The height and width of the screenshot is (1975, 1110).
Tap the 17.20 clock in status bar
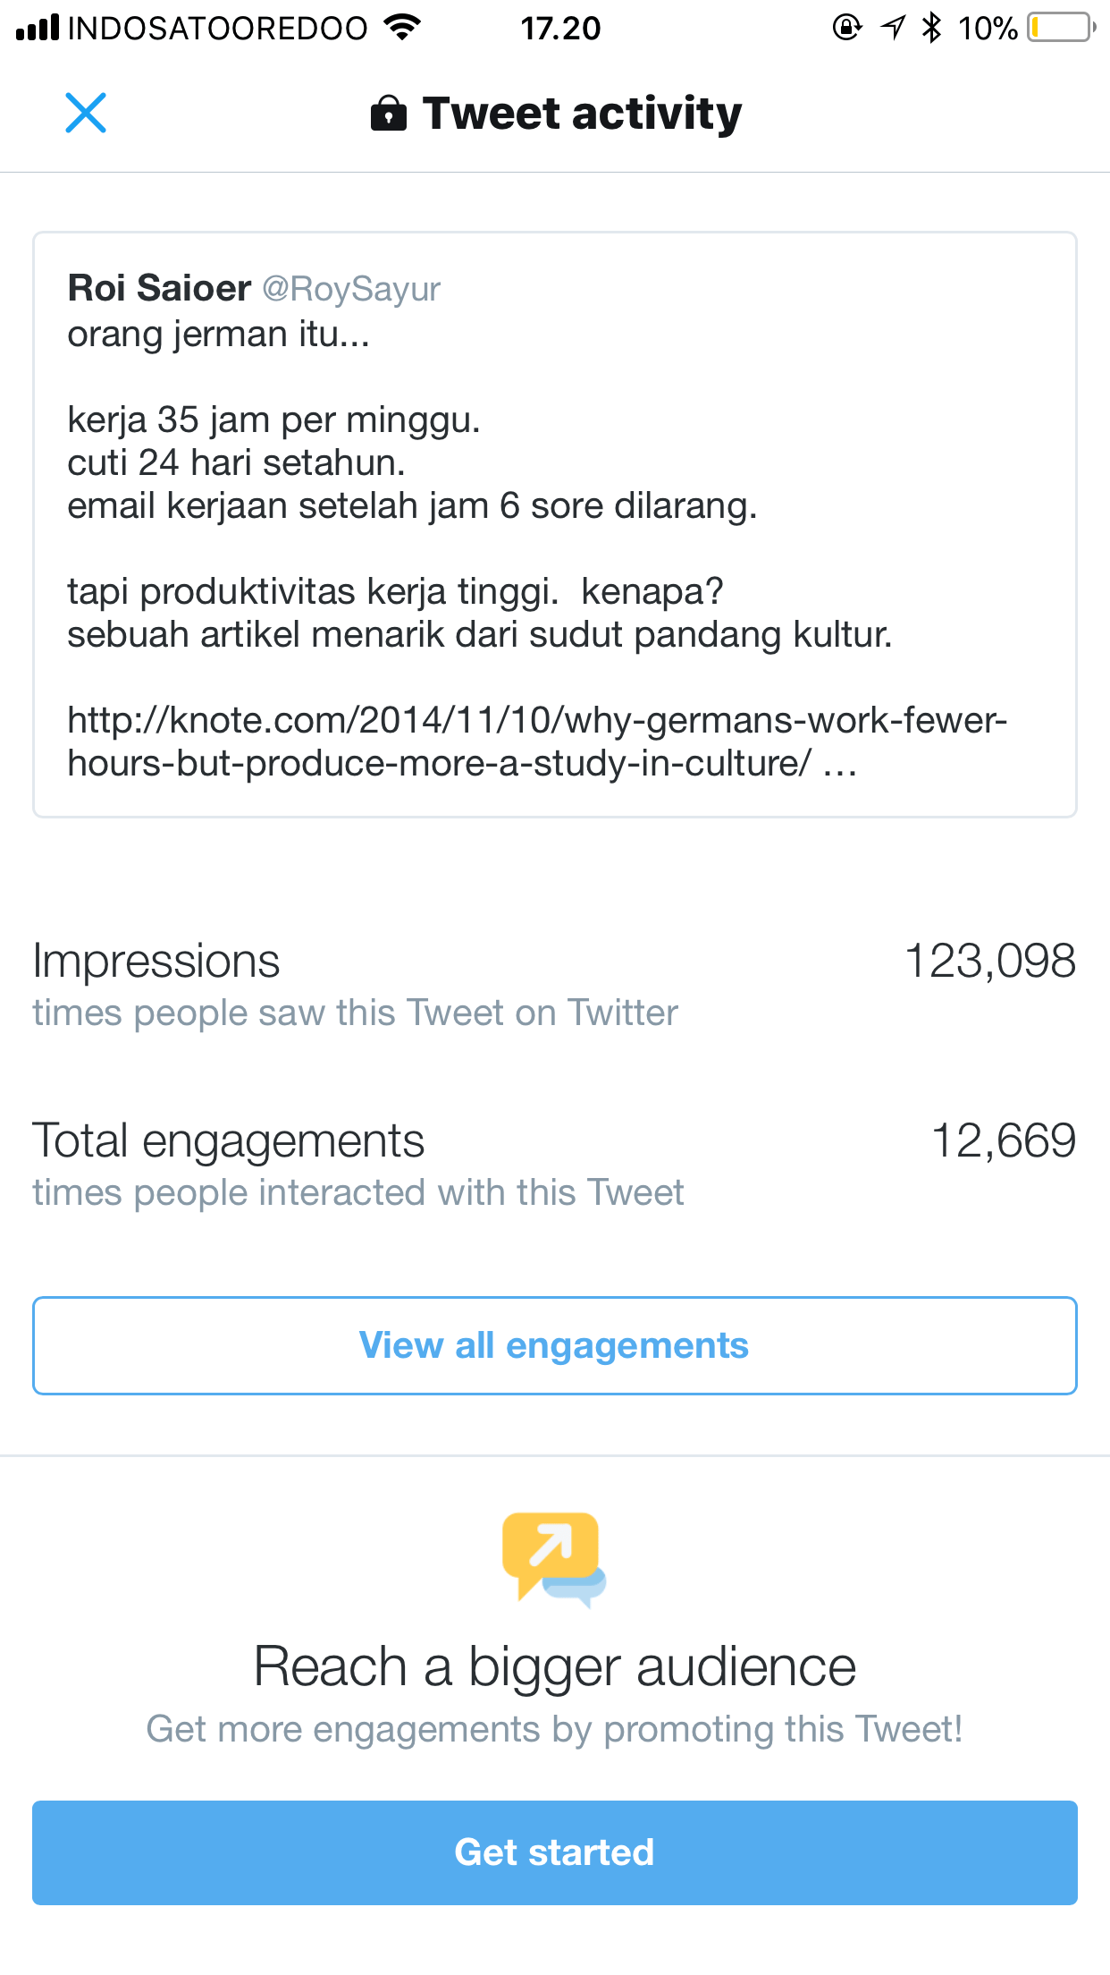560,28
